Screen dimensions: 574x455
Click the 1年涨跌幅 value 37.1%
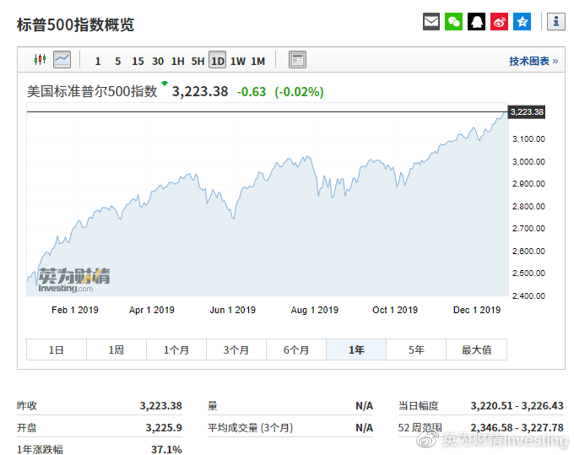tap(166, 449)
